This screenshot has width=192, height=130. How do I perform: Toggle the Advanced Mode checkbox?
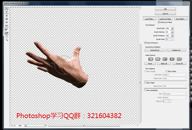[x=159, y=22]
